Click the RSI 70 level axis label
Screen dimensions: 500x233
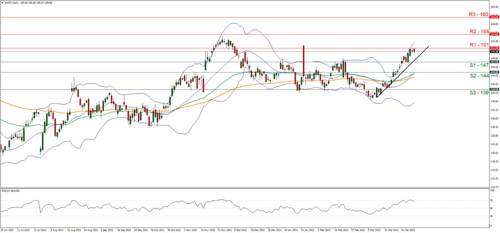pyautogui.click(x=492, y=200)
